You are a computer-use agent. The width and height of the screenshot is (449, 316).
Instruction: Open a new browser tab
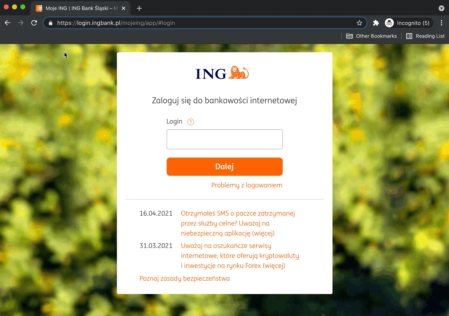point(139,8)
